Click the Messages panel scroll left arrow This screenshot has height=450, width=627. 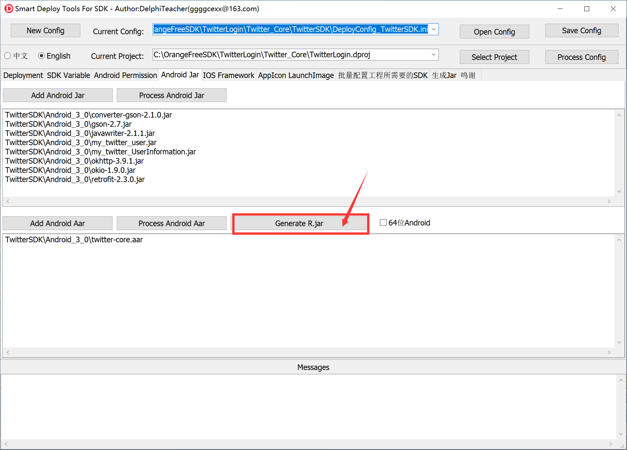[6, 444]
